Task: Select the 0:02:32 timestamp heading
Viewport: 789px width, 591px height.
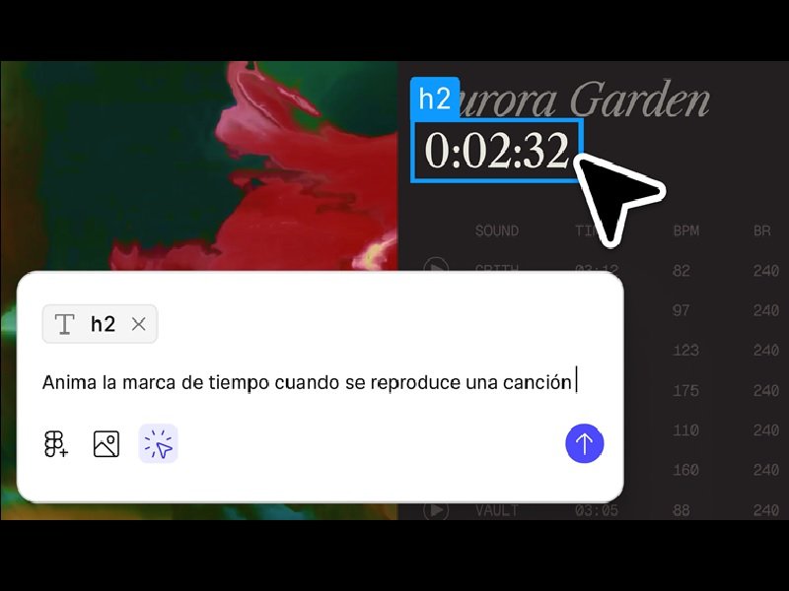Action: pos(497,151)
